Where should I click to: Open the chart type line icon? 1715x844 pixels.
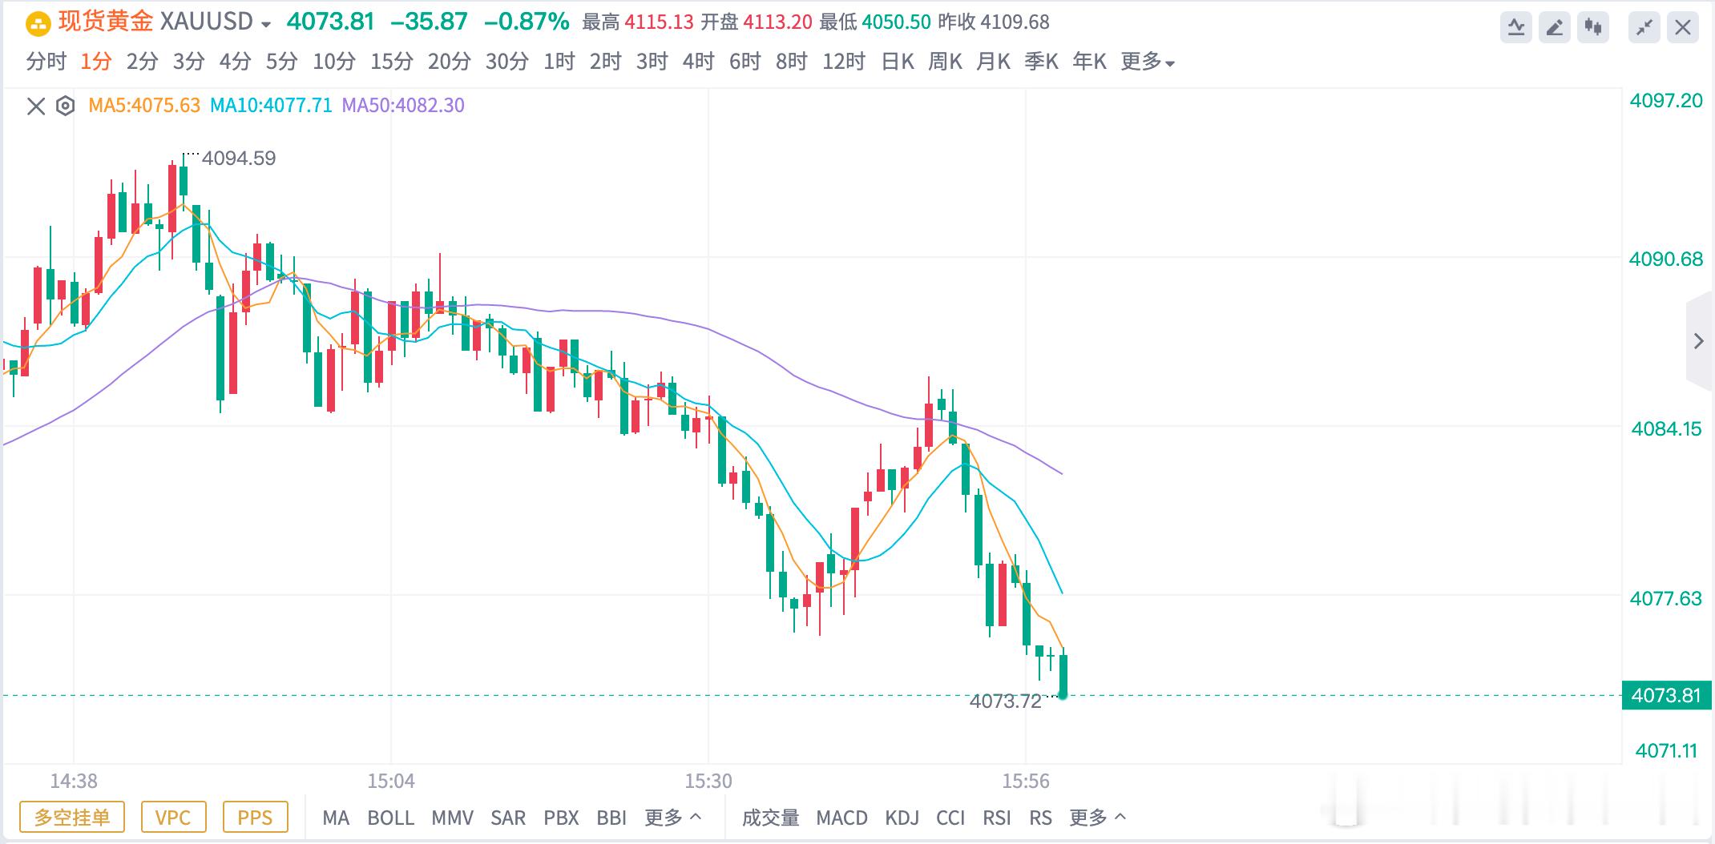[x=1516, y=28]
